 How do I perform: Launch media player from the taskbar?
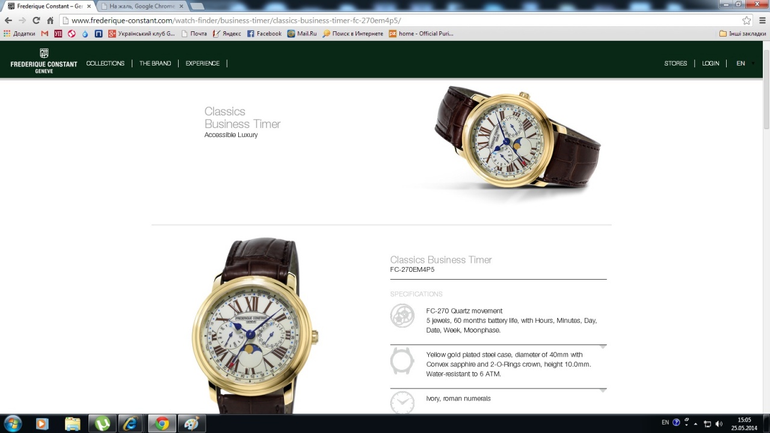tap(42, 423)
